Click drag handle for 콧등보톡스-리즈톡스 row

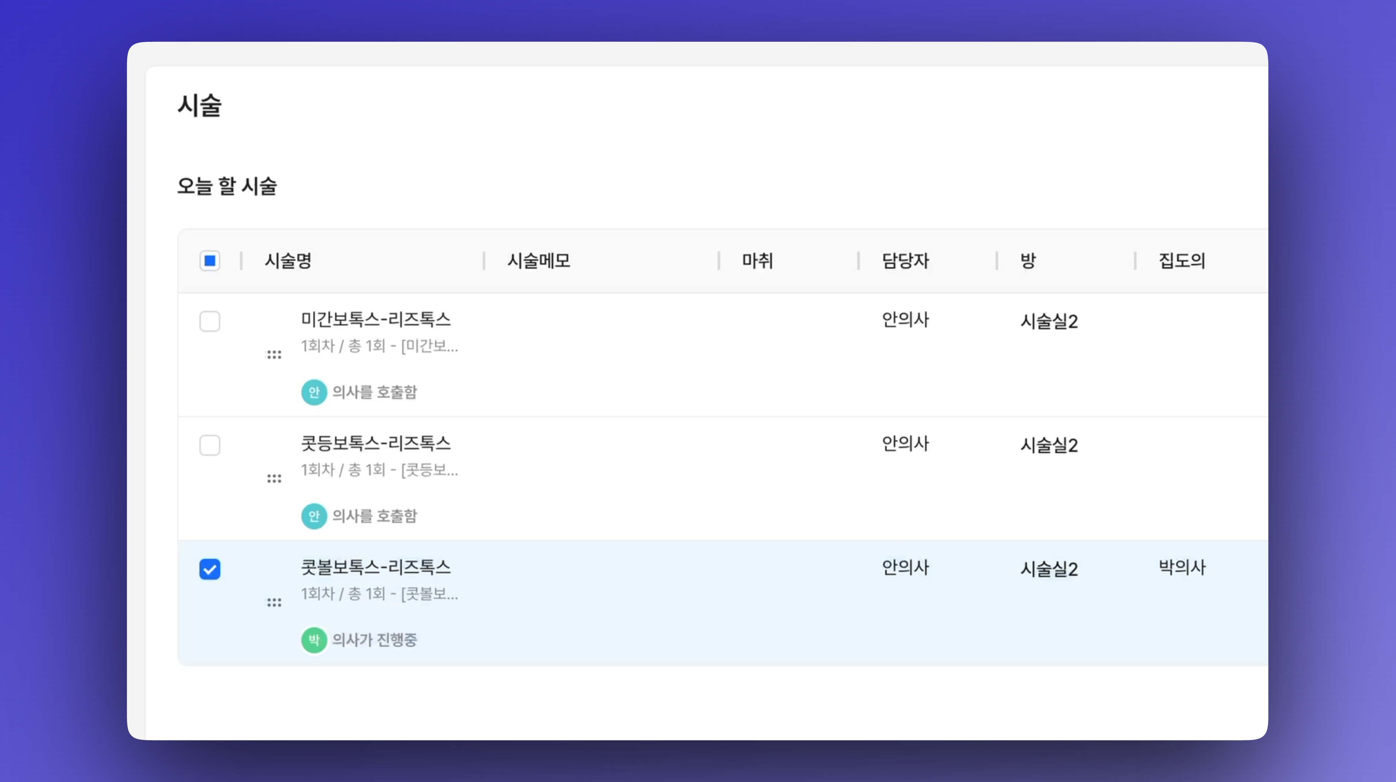point(274,479)
